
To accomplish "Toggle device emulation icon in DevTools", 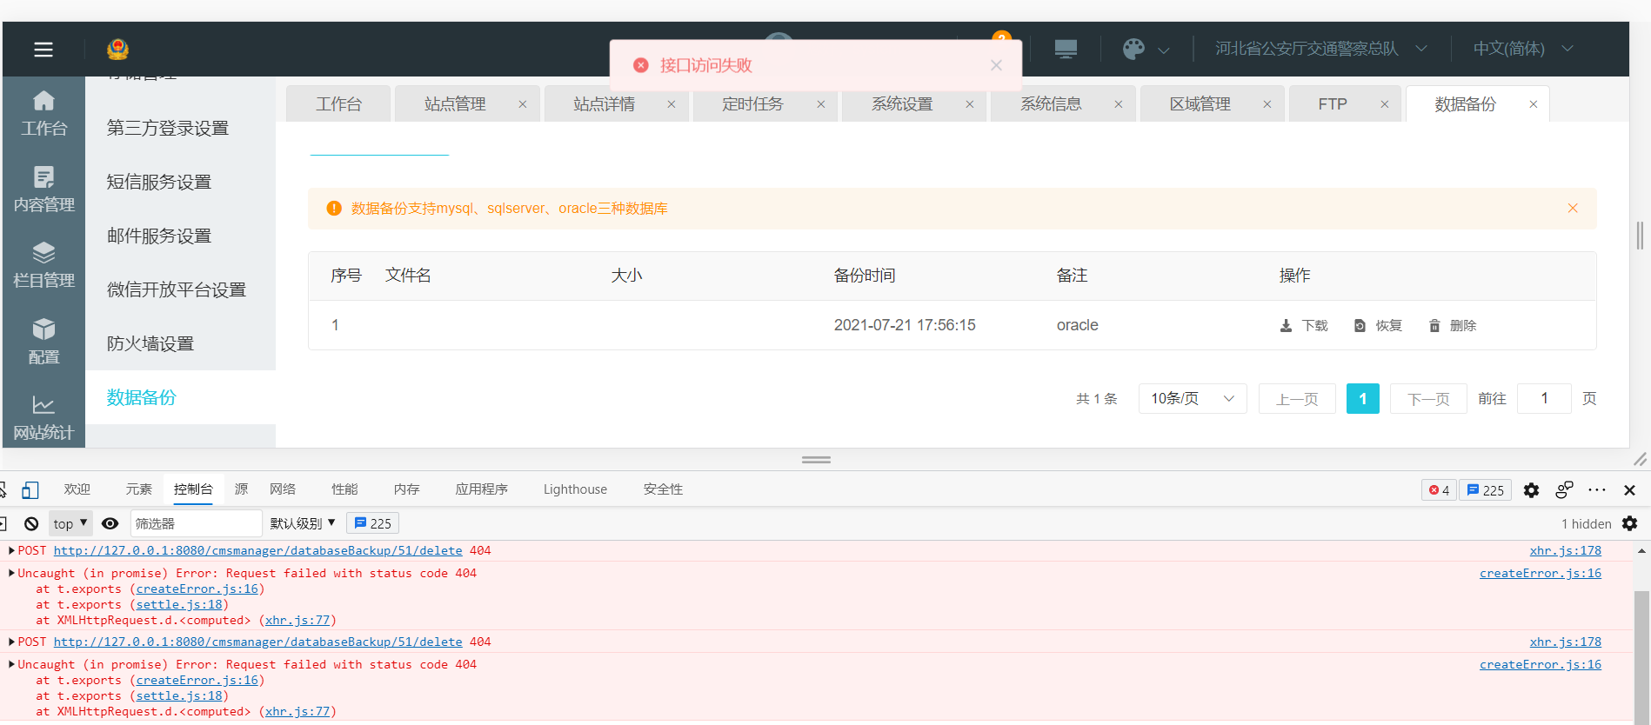I will click(30, 489).
